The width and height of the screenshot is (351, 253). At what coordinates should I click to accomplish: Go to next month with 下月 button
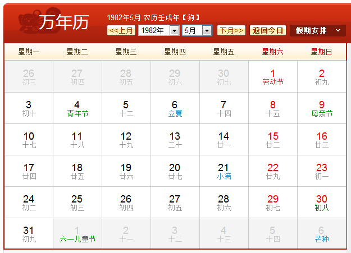pyautogui.click(x=231, y=30)
